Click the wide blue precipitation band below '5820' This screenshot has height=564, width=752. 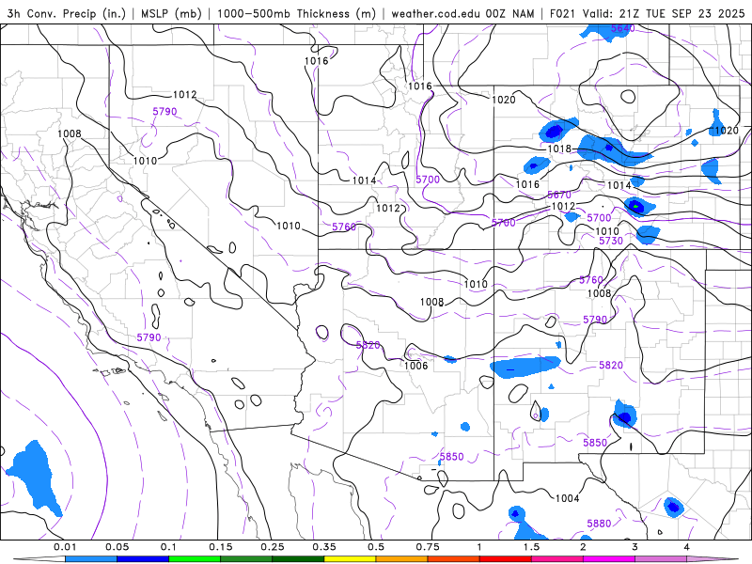(525, 367)
